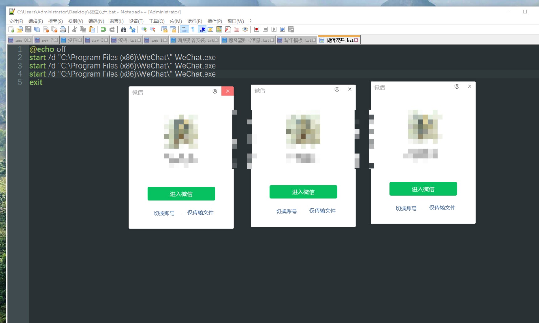This screenshot has height=323, width=539.
Task: Open the ? help menu
Action: point(250,21)
